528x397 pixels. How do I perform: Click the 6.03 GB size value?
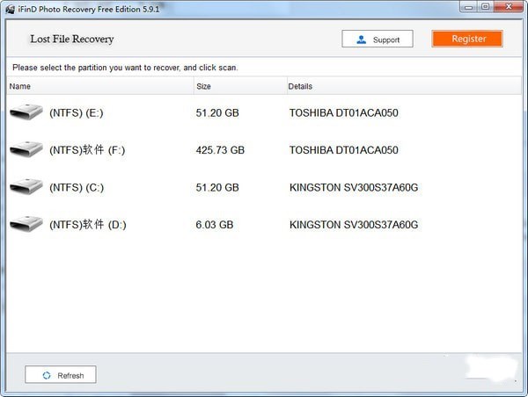pos(215,225)
